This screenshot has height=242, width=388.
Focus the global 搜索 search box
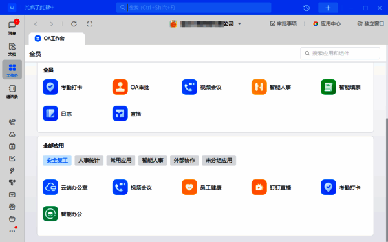pyautogui.click(x=193, y=8)
